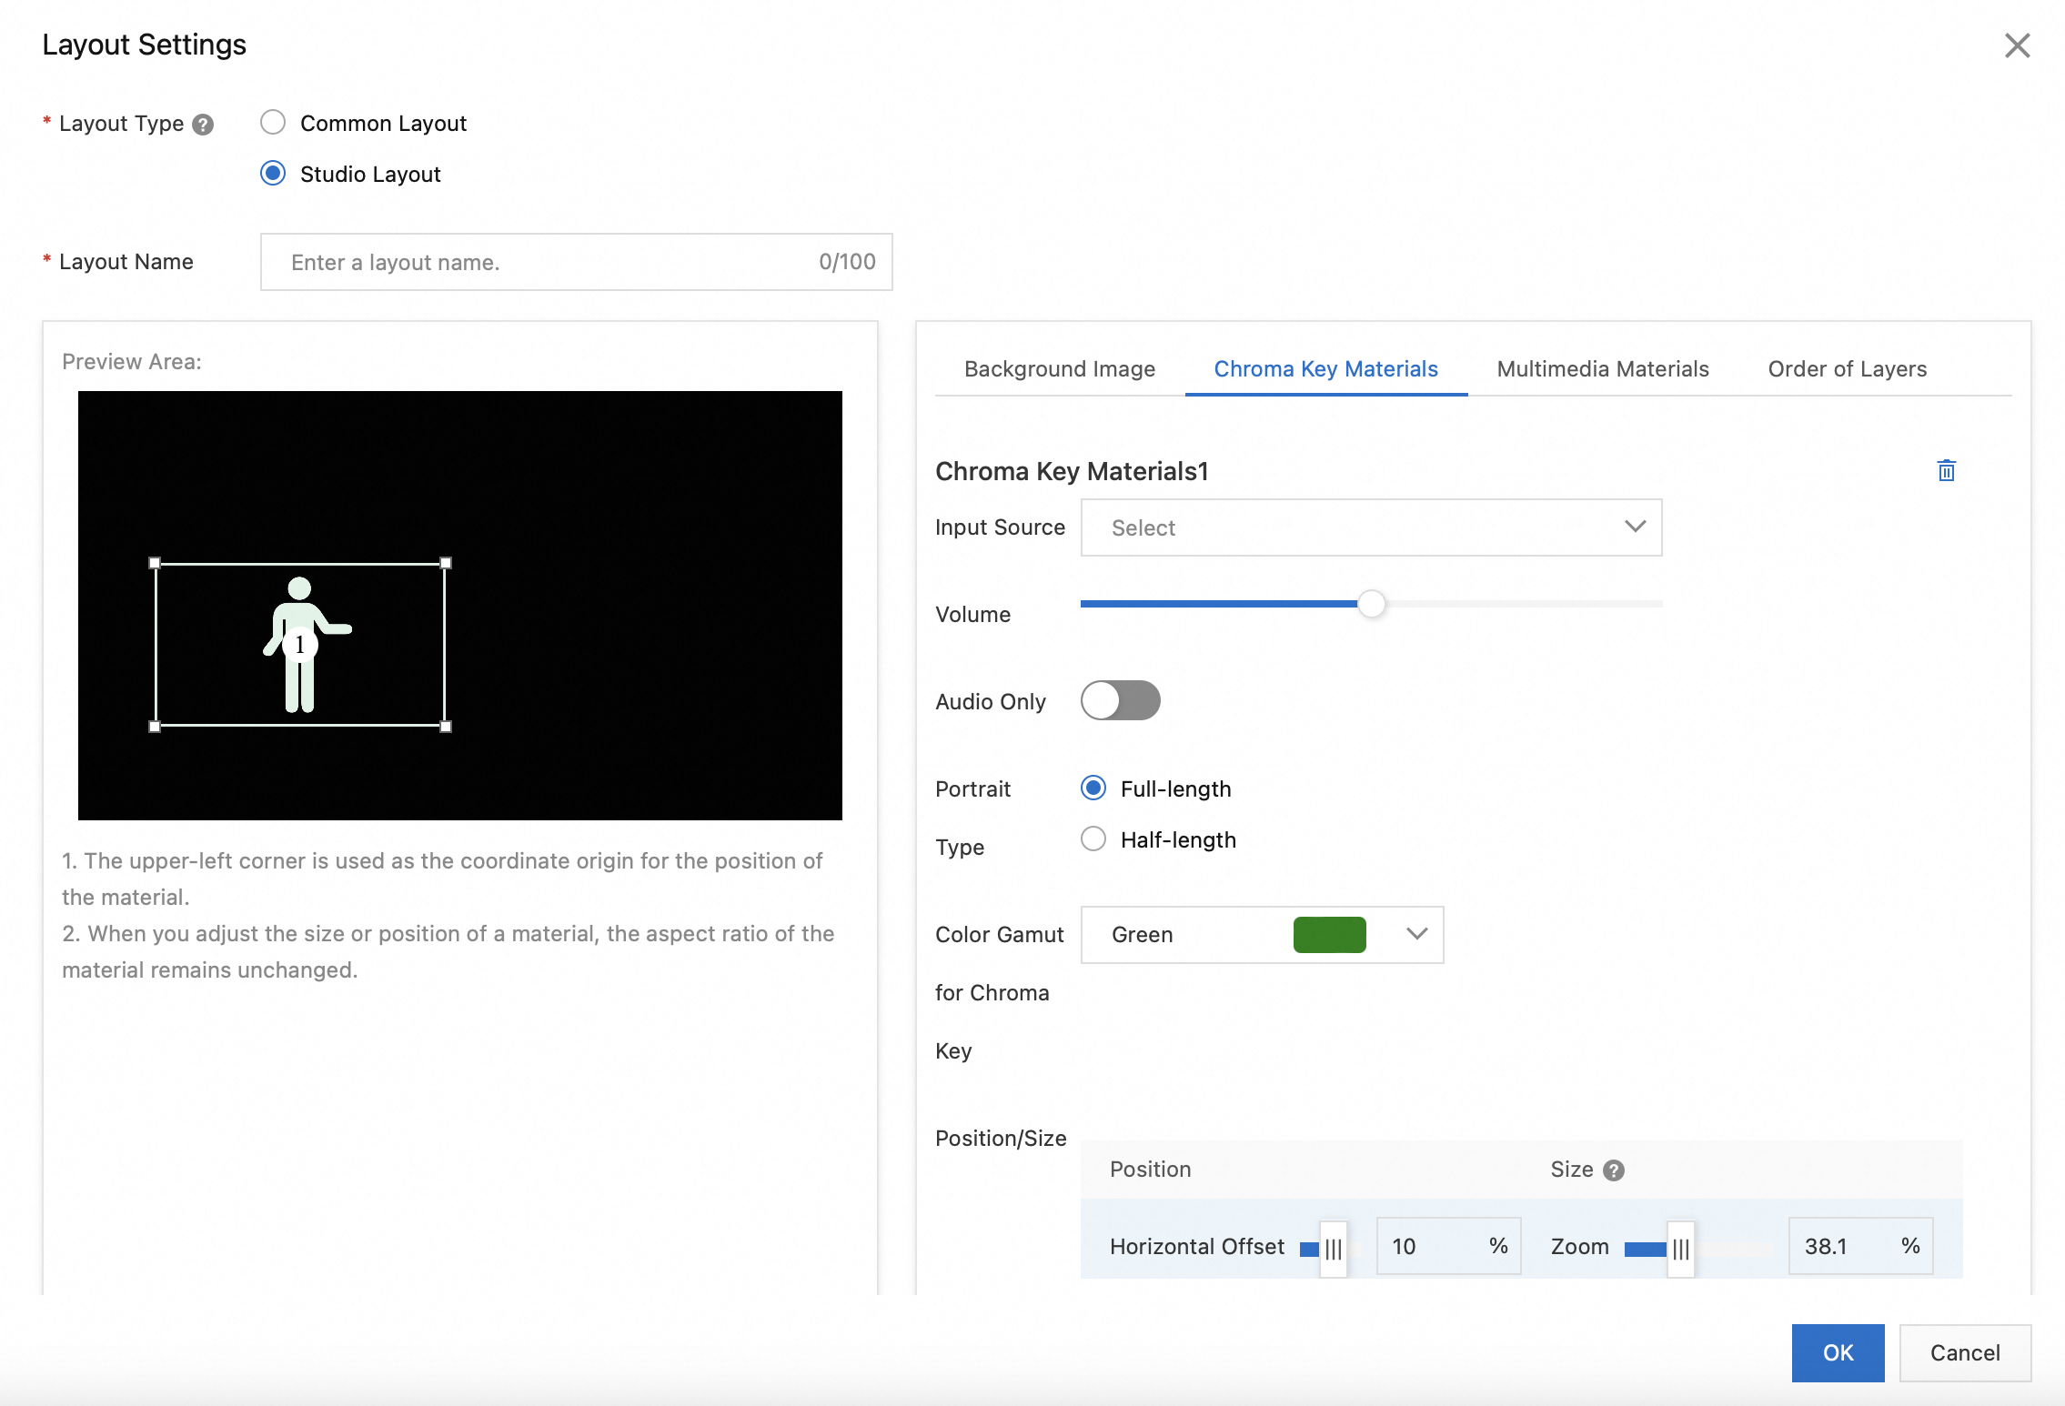This screenshot has width=2065, height=1406.
Task: Click the green color swatch
Action: coord(1329,935)
